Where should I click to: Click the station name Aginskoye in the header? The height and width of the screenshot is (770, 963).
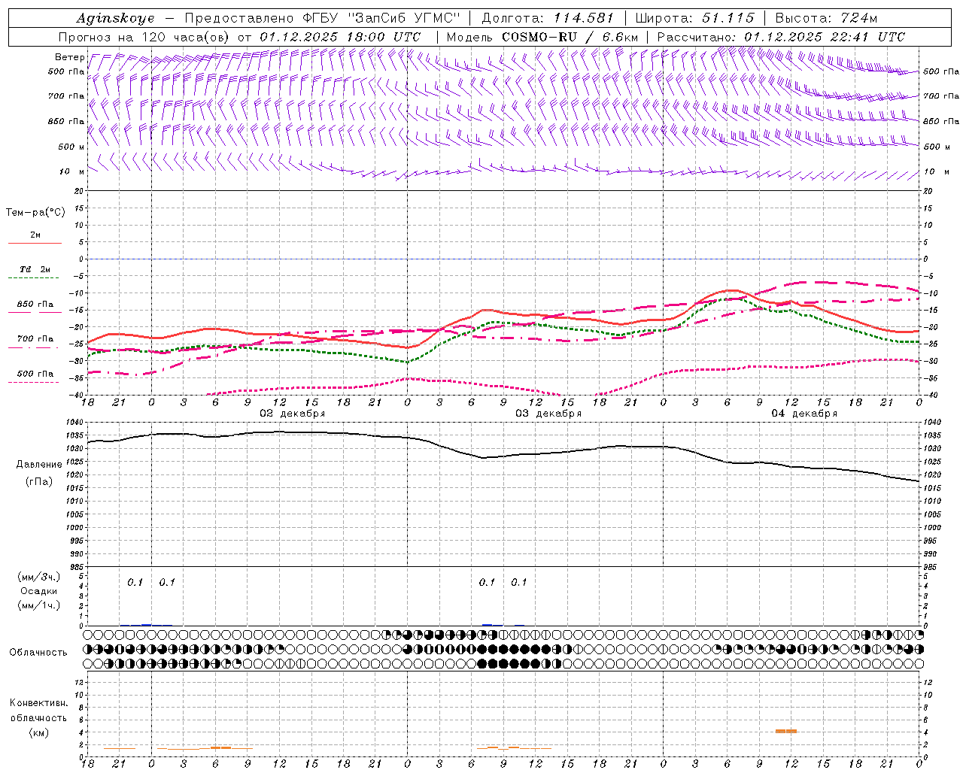point(115,18)
